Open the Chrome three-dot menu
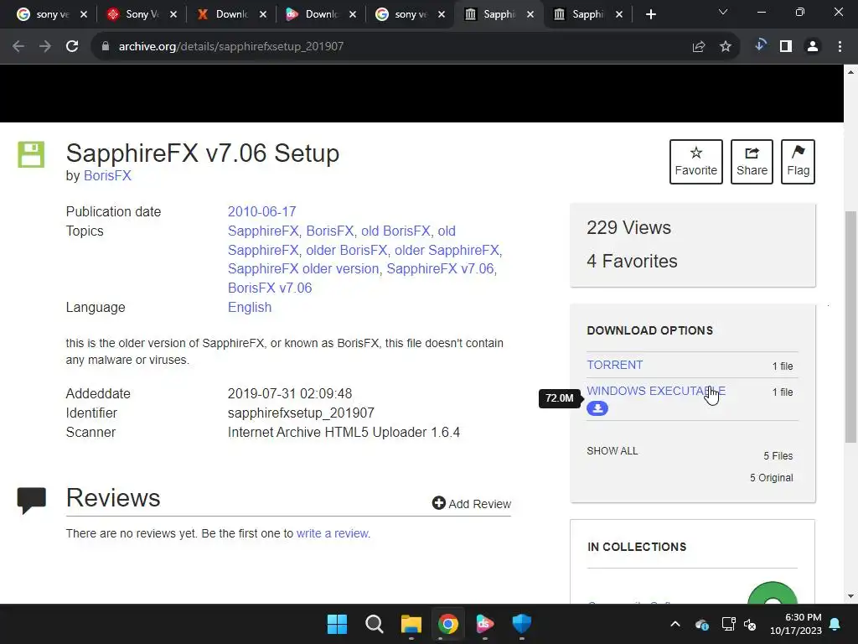This screenshot has width=858, height=644. click(840, 47)
